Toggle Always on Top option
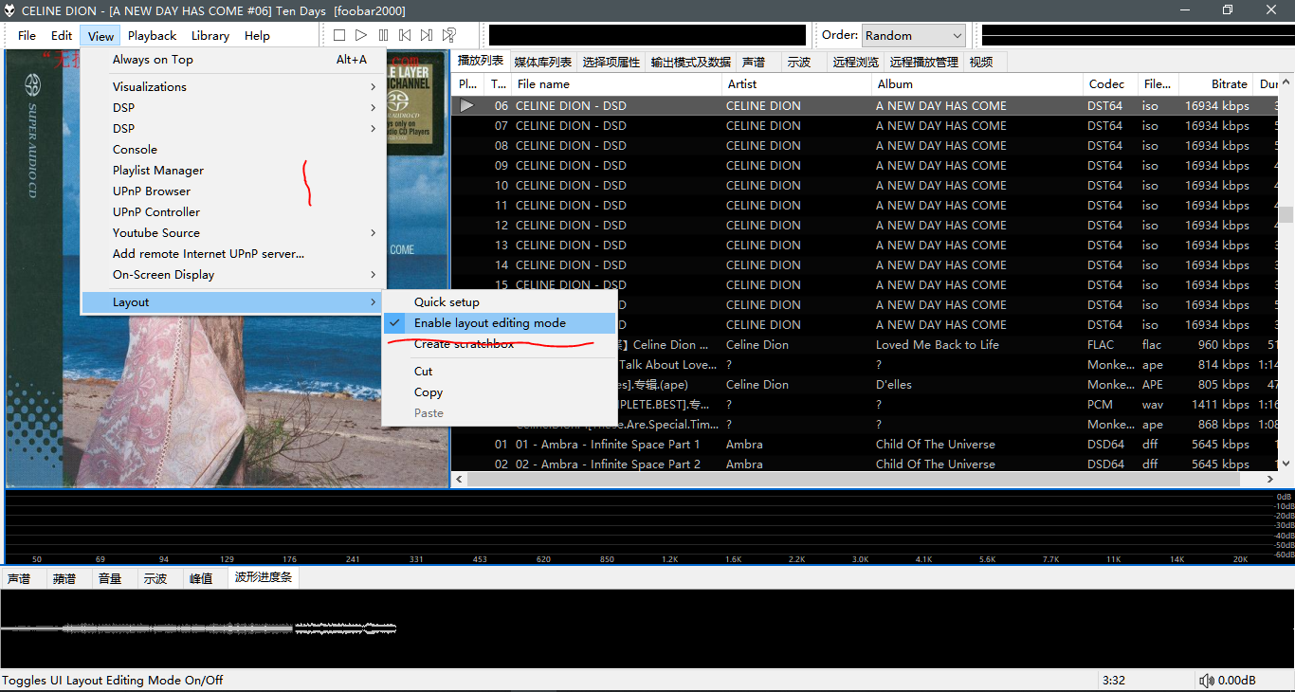Image resolution: width=1295 pixels, height=692 pixels. 153,60
